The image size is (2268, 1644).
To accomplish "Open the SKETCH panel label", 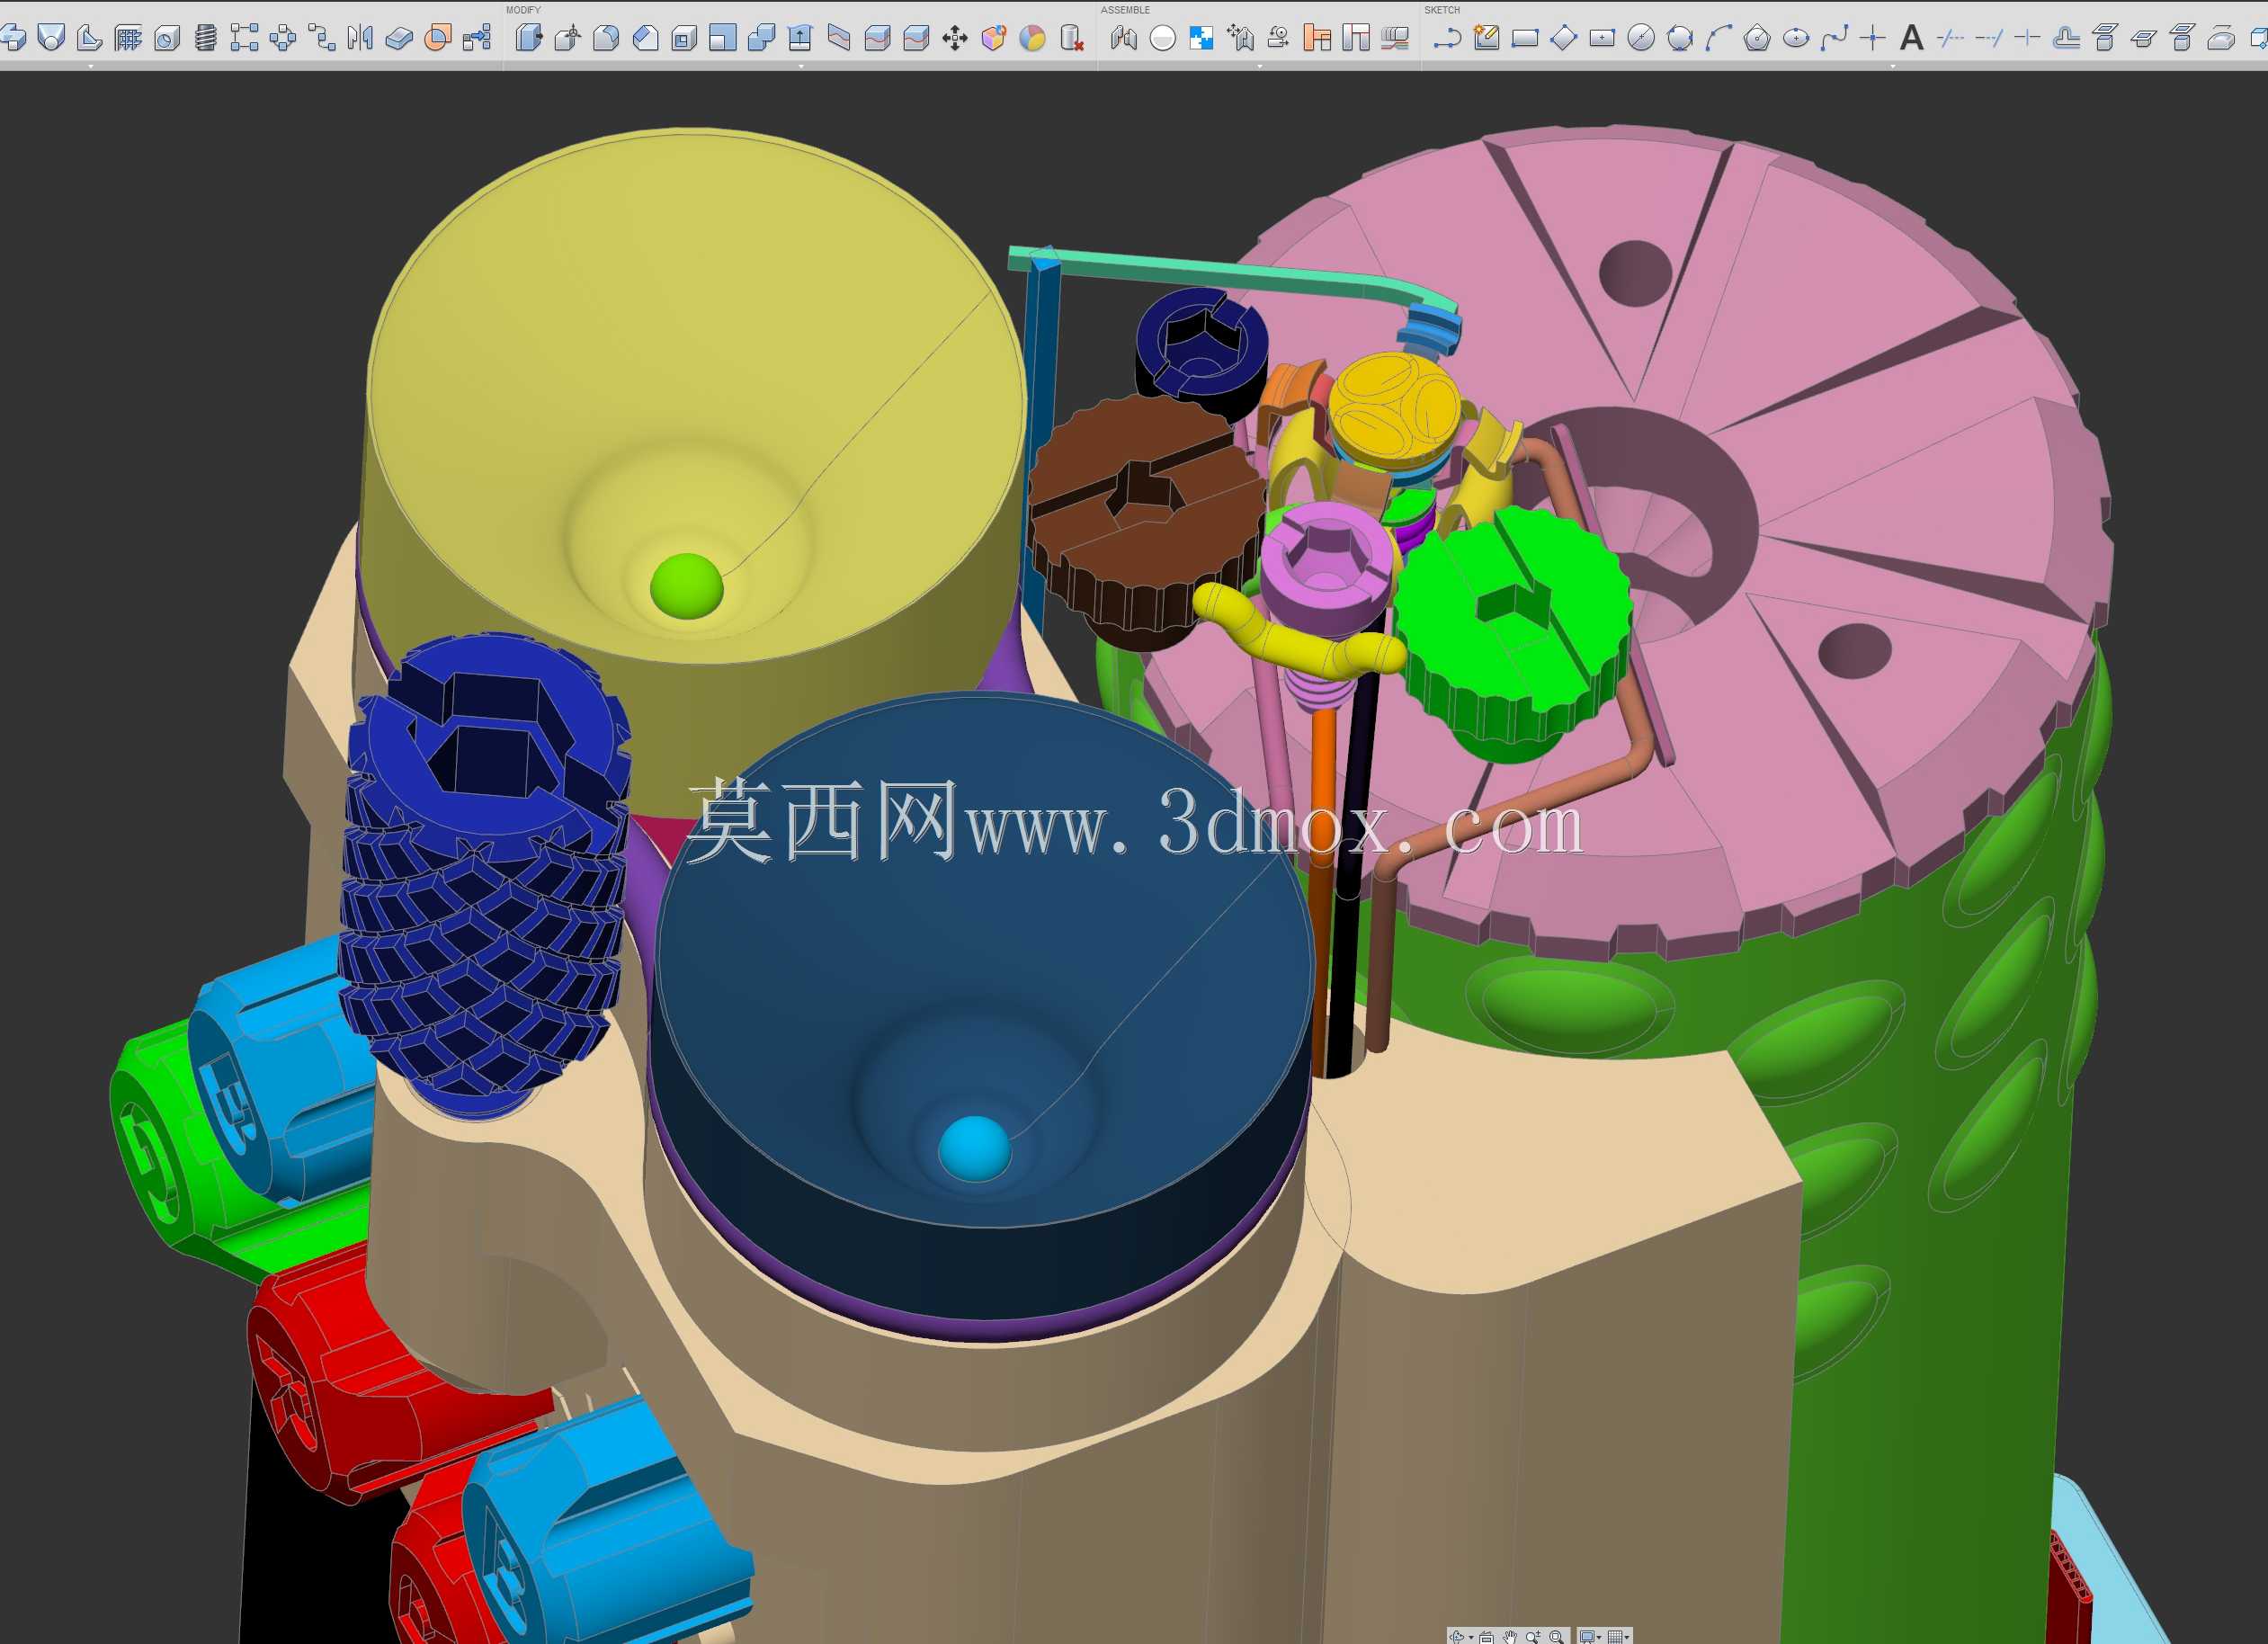I will (x=1442, y=10).
